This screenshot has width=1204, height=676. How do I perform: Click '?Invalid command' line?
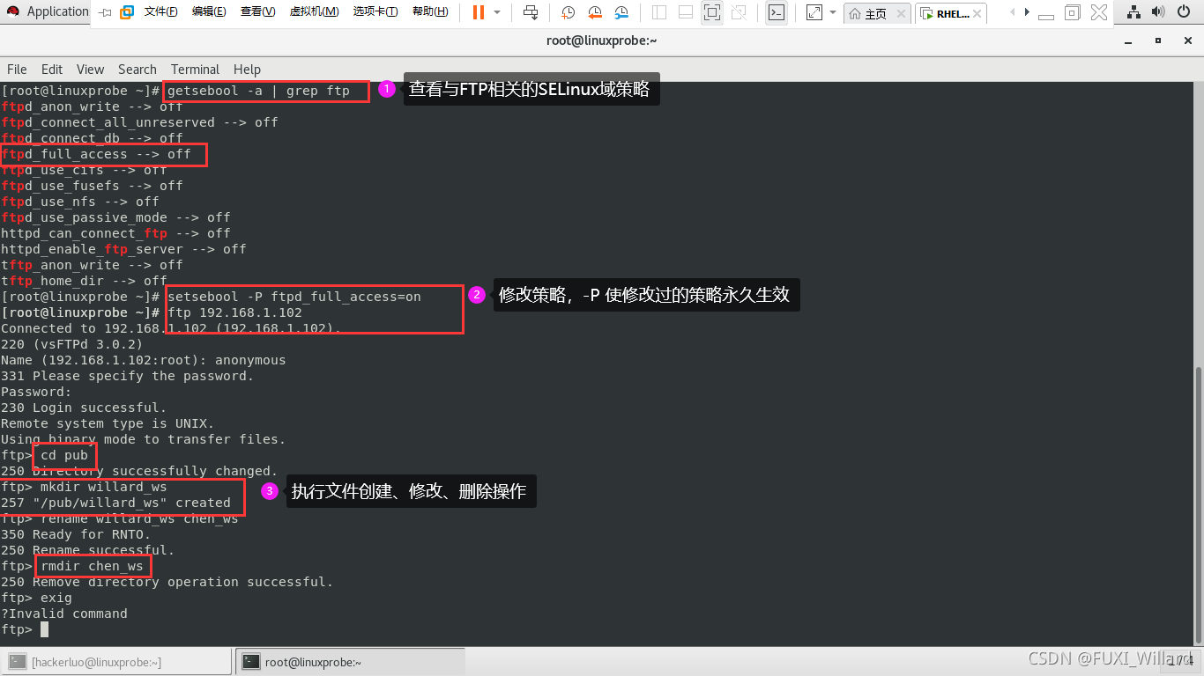(x=64, y=614)
